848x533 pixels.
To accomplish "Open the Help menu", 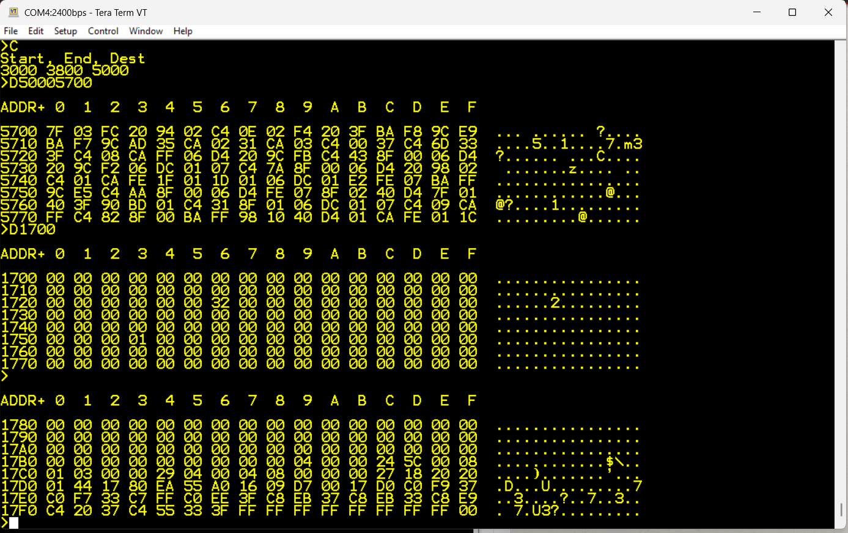I will [x=183, y=31].
